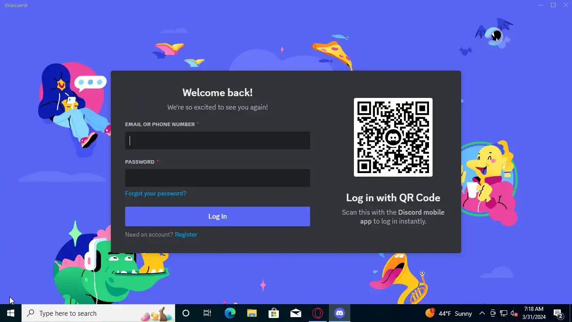Click the QR code image
Viewport: 572px width, 322px height.
pyautogui.click(x=393, y=137)
